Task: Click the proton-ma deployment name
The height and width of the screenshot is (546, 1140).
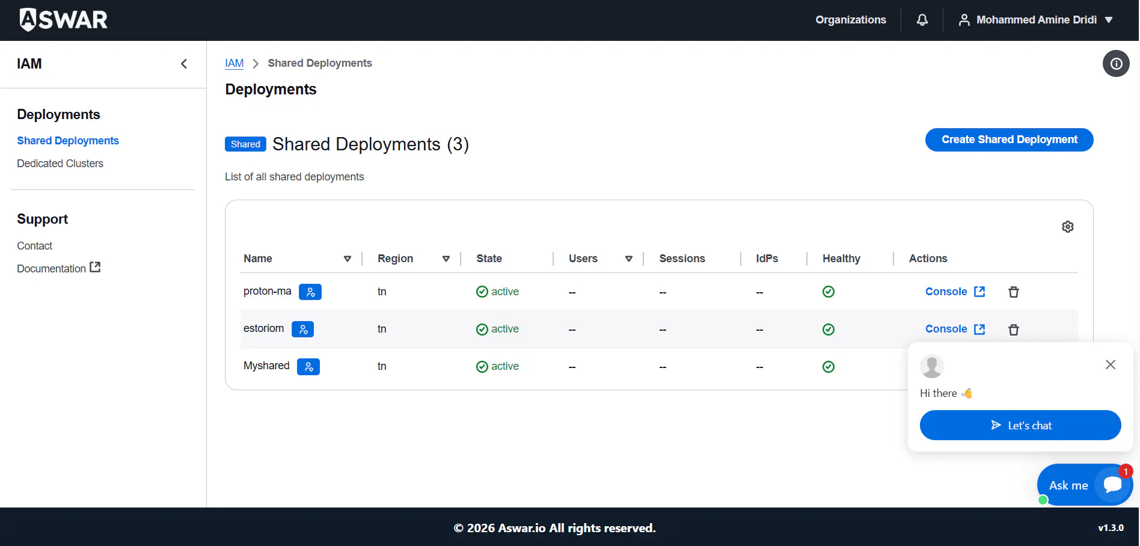Action: tap(268, 291)
